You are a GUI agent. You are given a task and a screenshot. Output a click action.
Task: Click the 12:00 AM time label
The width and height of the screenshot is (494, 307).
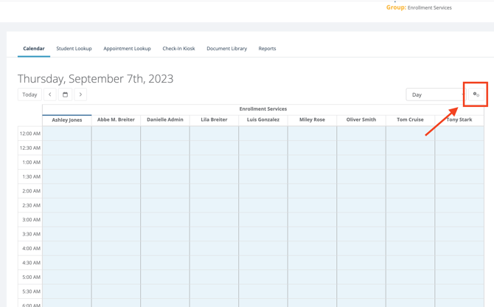30,134
